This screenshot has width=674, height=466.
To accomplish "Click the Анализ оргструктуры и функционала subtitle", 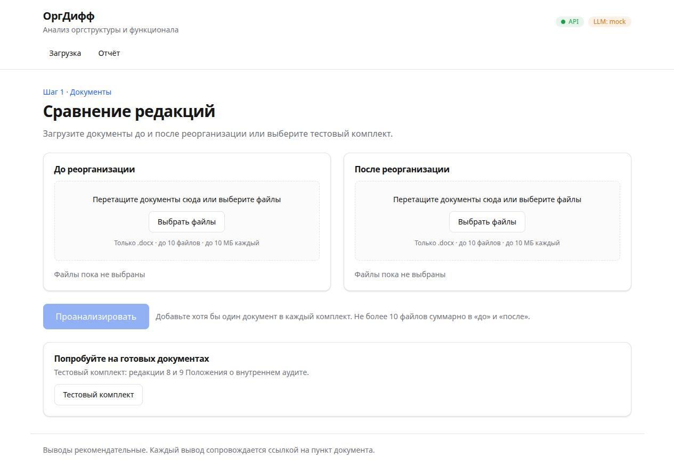I will [111, 30].
